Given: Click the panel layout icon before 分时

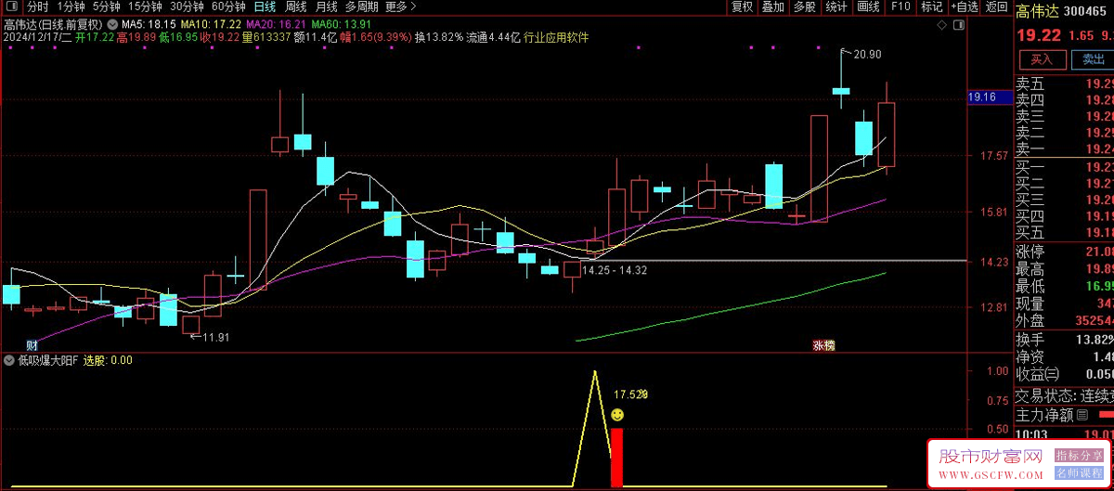Looking at the screenshot, I should point(12,6).
